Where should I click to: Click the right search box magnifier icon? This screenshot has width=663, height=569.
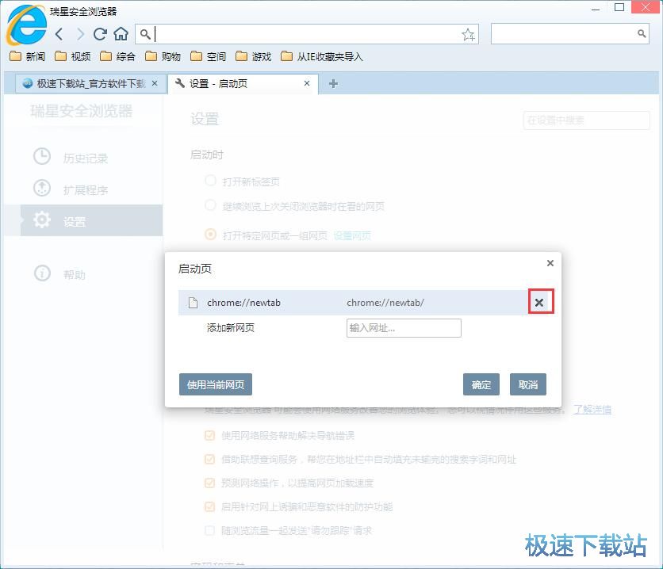pyautogui.click(x=642, y=34)
